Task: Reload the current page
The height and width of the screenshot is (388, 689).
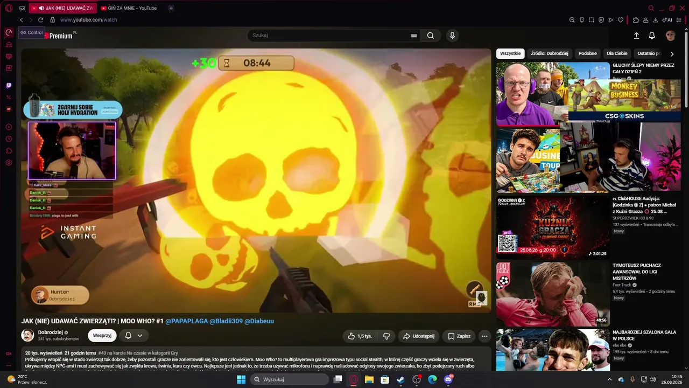Action: (40, 20)
